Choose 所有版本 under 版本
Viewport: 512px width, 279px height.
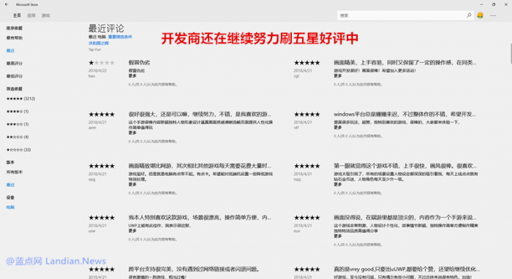[15, 172]
